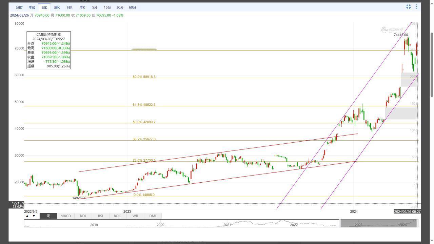Switch to the 15分 interval tab
The image size is (434, 244).
[x=107, y=7]
